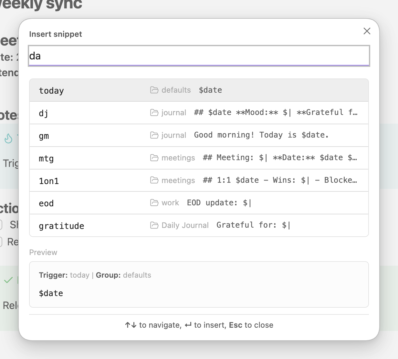The width and height of the screenshot is (398, 359).
Task: Pick the 'mtg' snippet
Action: click(x=199, y=158)
